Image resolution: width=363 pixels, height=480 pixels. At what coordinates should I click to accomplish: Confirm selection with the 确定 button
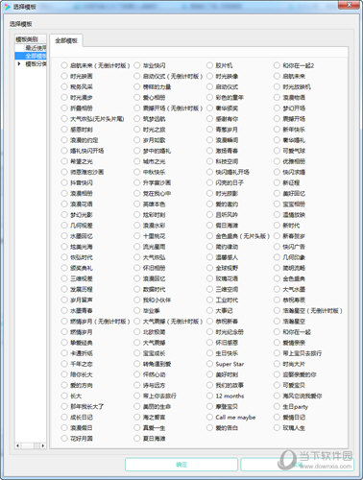click(181, 465)
